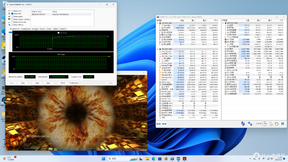This screenshot has height=162, width=288.
Task: Switch to the Cooling Fans tab
Action: click(26, 29)
